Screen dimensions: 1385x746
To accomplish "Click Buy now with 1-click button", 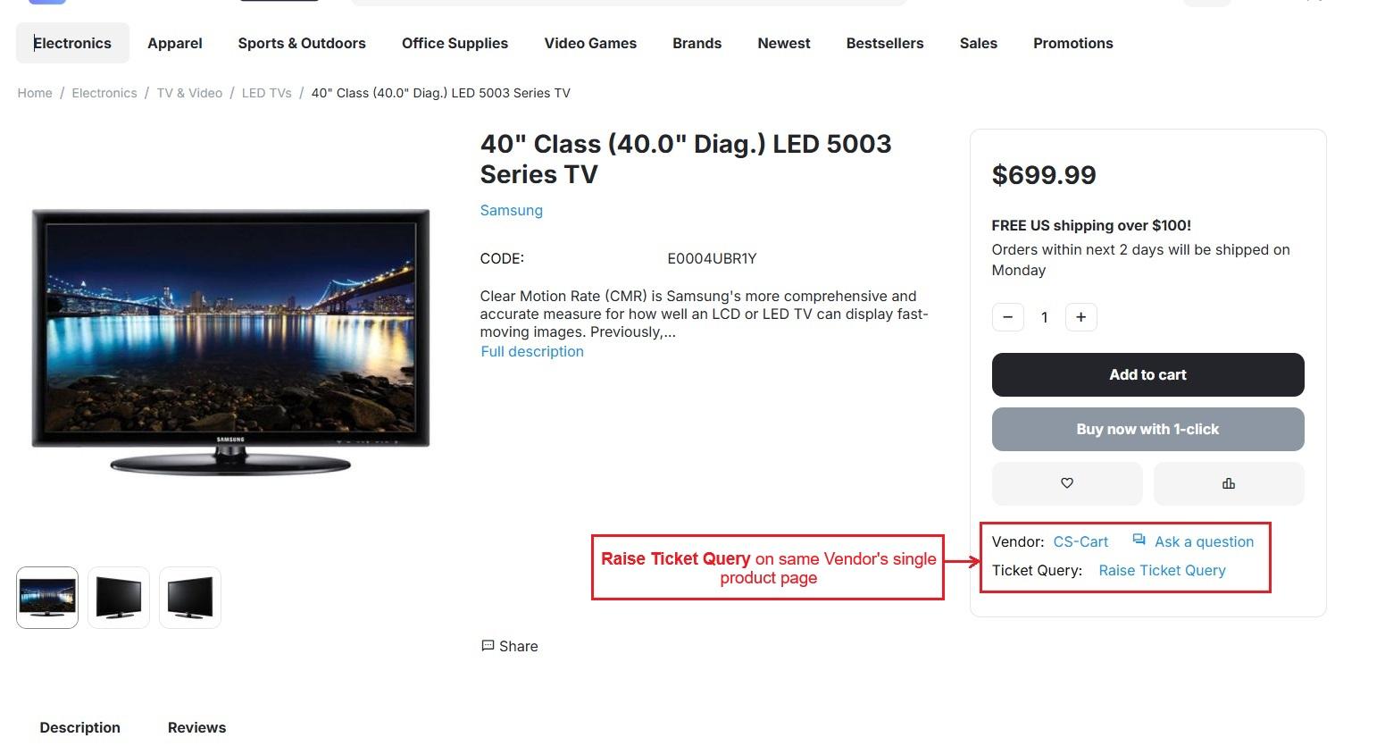I will tap(1147, 429).
